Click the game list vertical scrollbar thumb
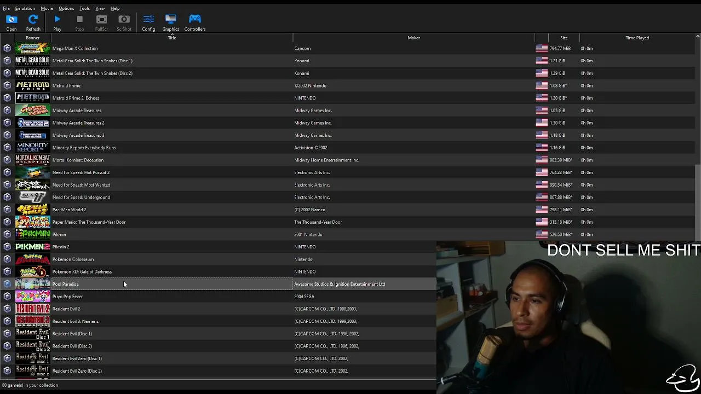 tap(698, 202)
